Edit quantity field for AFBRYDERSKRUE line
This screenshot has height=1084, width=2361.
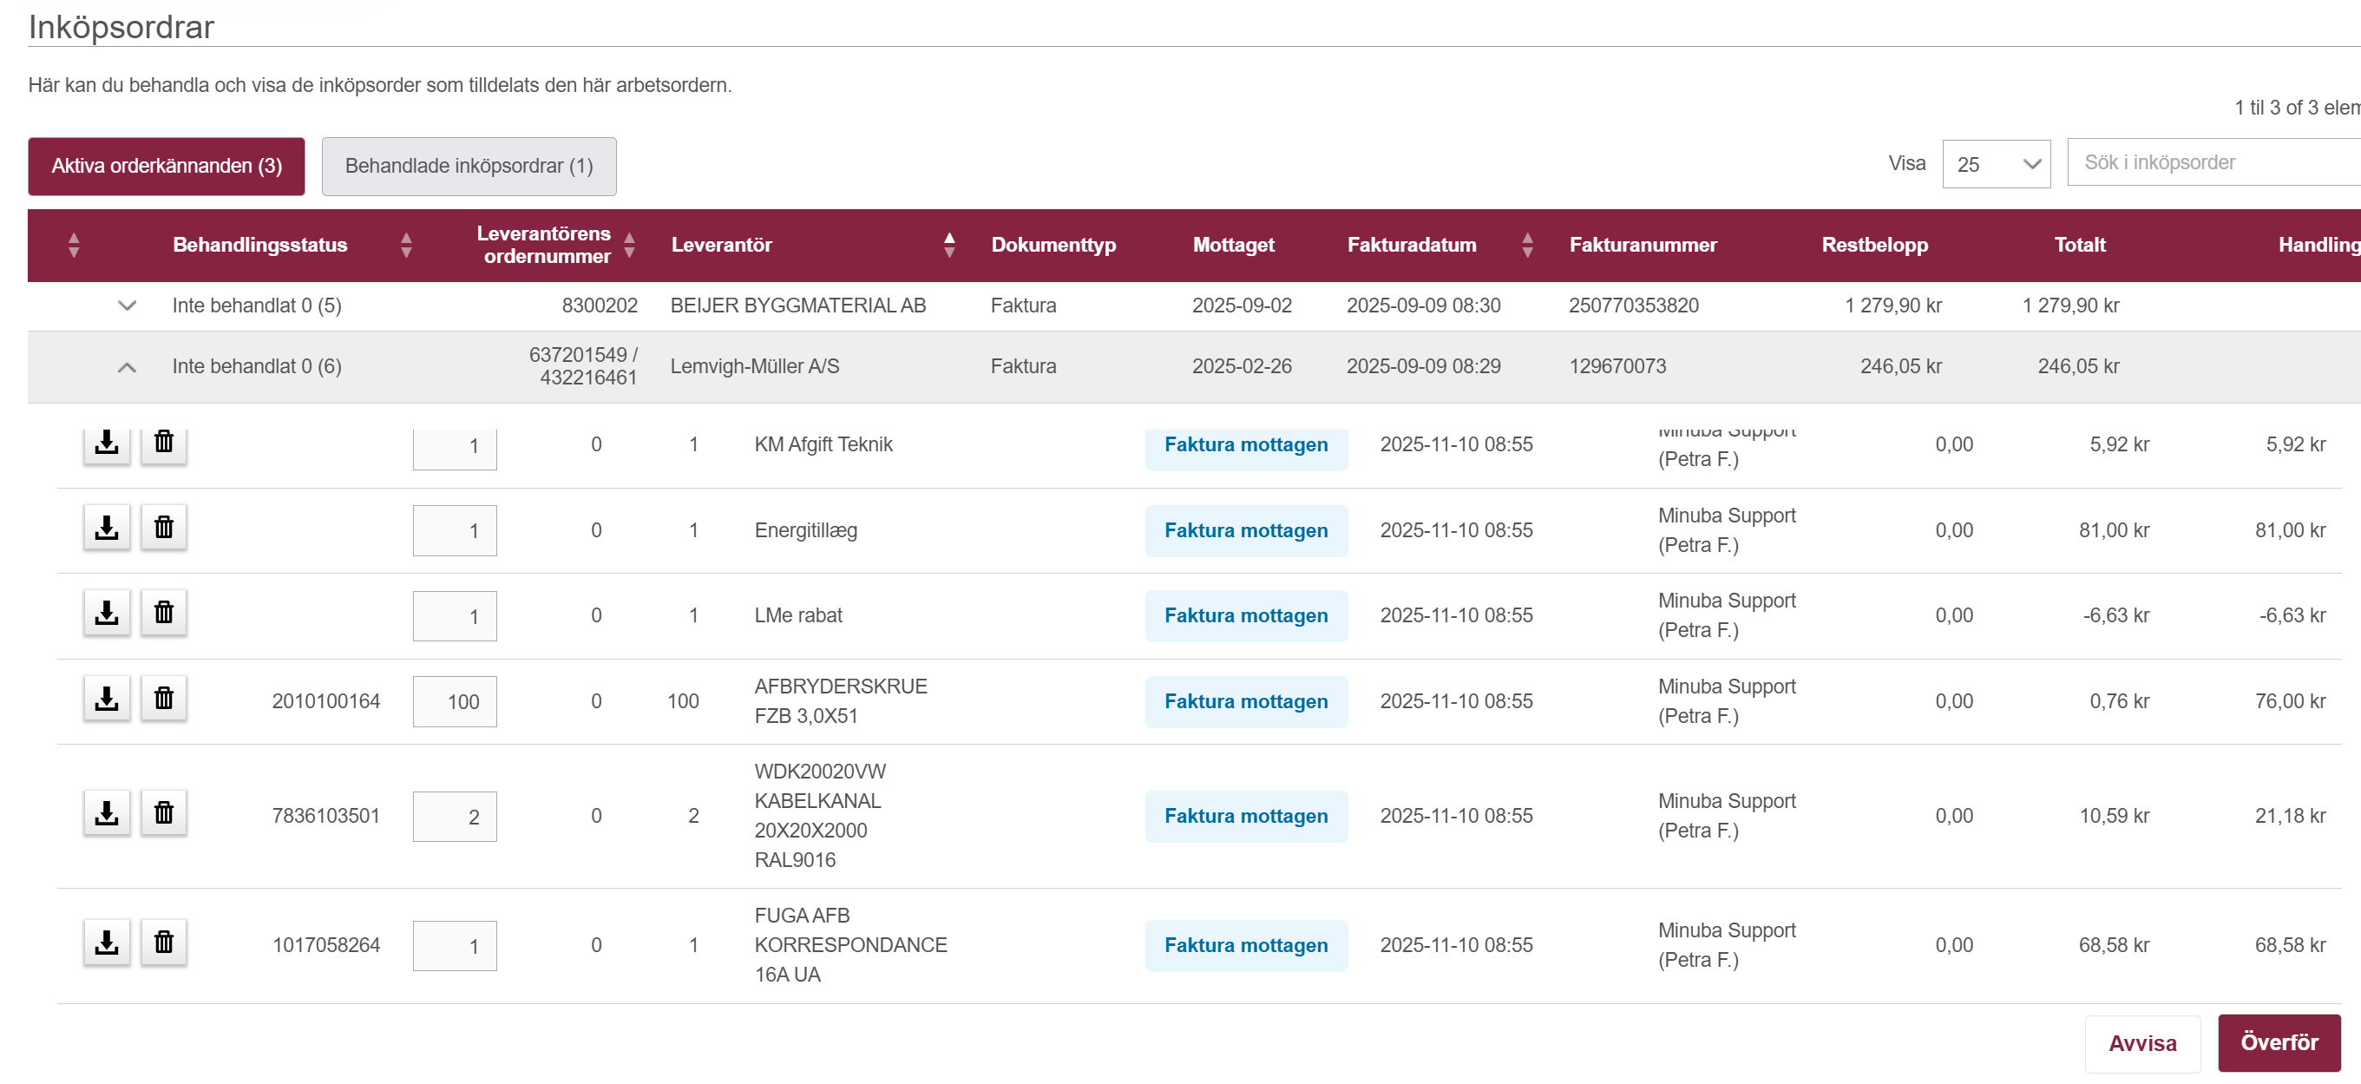click(455, 701)
